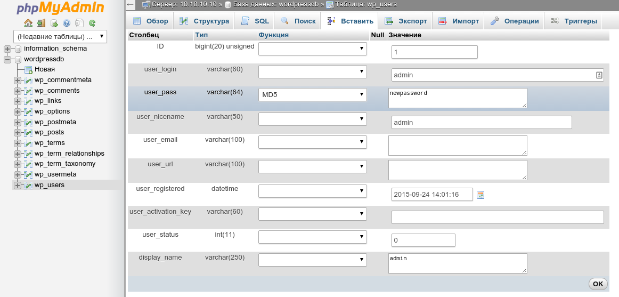Image resolution: width=619 pixels, height=297 pixels.
Task: Open calendar picker next to user_registered
Action: [480, 195]
